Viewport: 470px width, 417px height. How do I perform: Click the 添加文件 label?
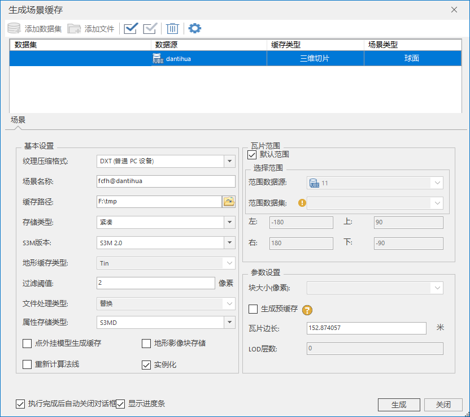point(99,29)
